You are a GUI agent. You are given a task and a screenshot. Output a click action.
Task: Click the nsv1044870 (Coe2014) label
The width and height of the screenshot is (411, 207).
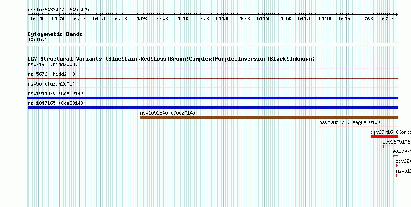(x=55, y=93)
